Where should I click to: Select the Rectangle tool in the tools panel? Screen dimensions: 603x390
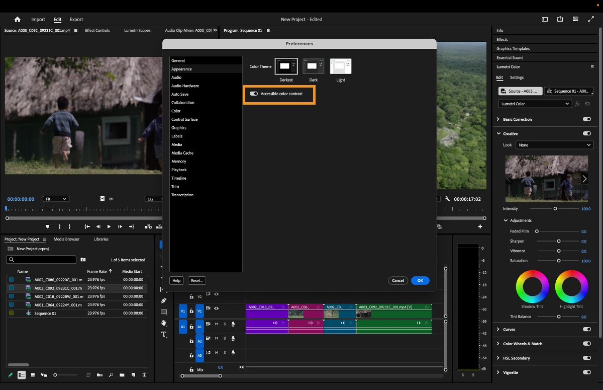tap(164, 312)
